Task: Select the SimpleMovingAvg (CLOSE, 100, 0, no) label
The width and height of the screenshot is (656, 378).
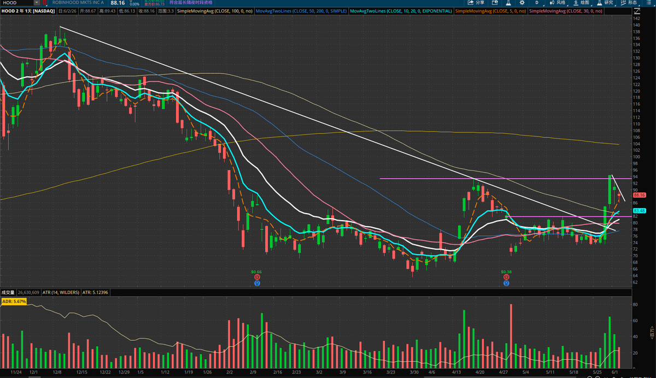Action: coord(214,11)
